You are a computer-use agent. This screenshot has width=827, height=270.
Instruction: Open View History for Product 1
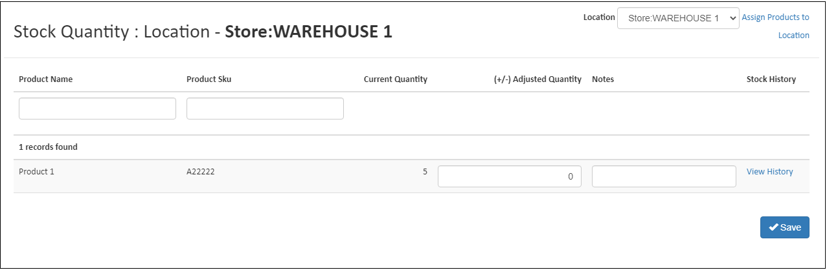pos(769,172)
